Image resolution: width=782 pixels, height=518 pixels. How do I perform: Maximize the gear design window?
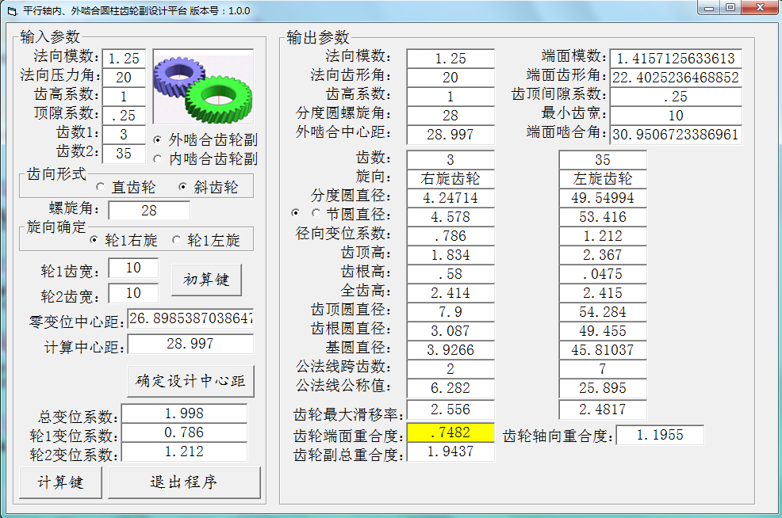pos(730,7)
